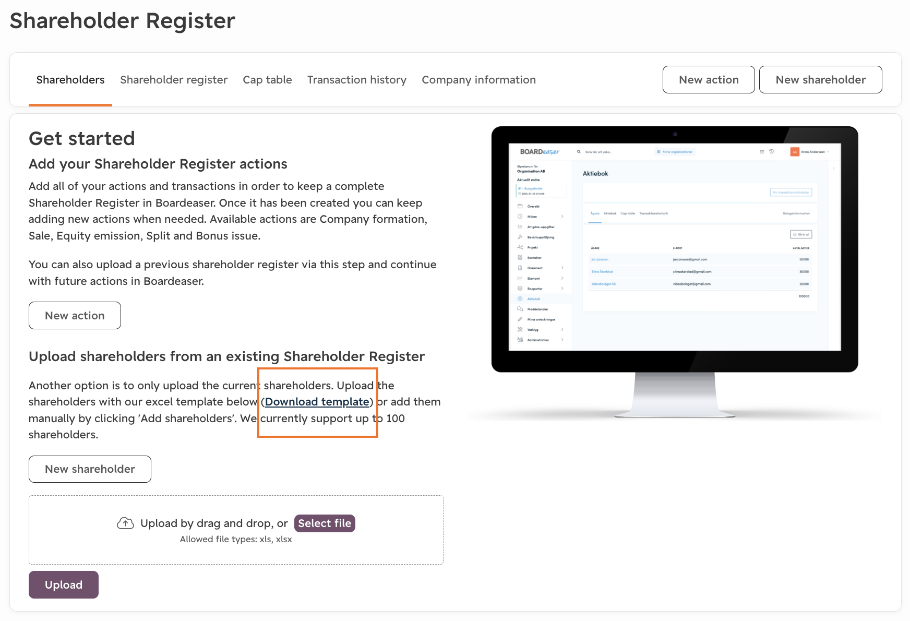
Task: Go to the Company information tab
Action: [x=478, y=80]
